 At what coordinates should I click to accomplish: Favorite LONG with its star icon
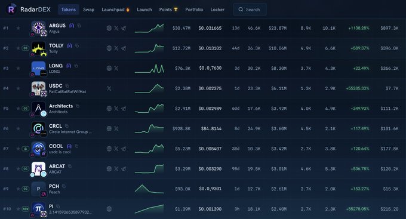pyautogui.click(x=18, y=68)
